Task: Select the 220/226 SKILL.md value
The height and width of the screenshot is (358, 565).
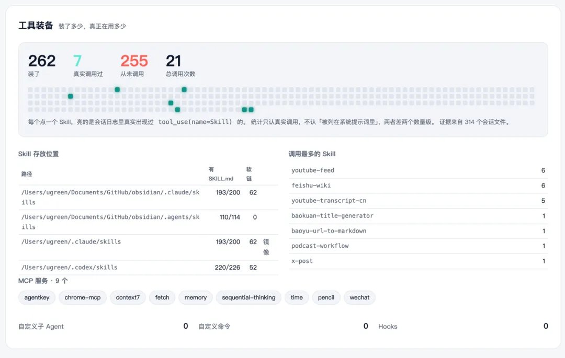Action: (228, 268)
